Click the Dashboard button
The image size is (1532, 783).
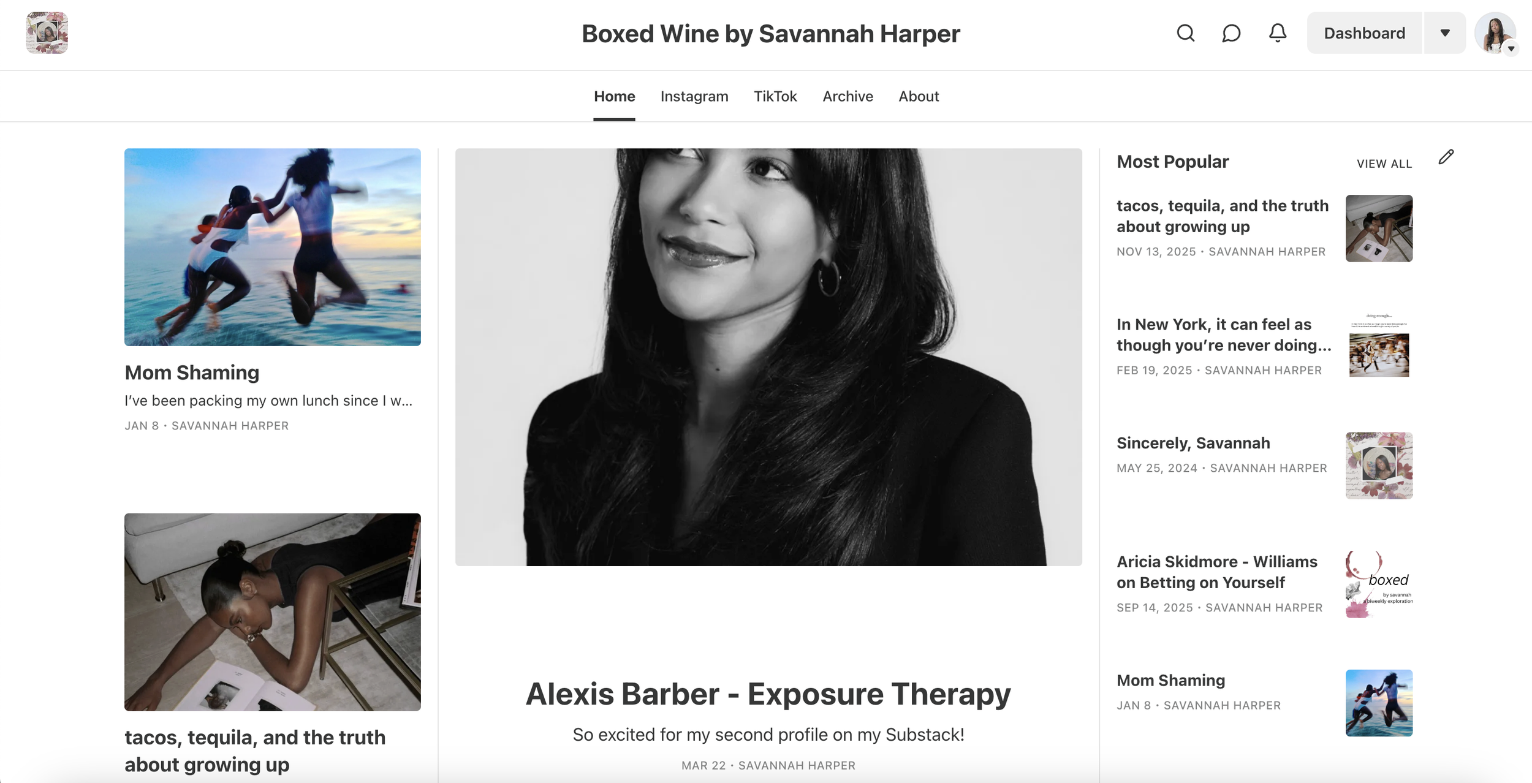pyautogui.click(x=1364, y=33)
